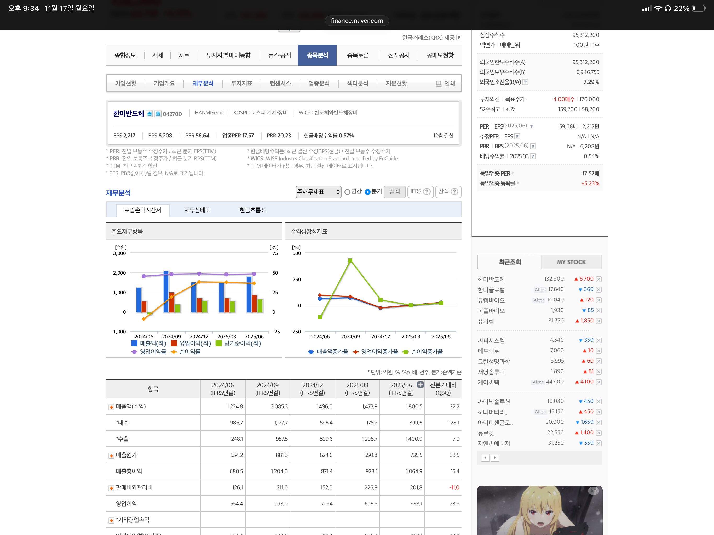
Task: Click the 산식 help question icon
Action: click(454, 192)
